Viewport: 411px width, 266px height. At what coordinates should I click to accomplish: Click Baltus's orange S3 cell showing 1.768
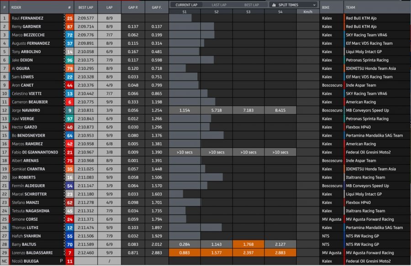[x=248, y=245]
